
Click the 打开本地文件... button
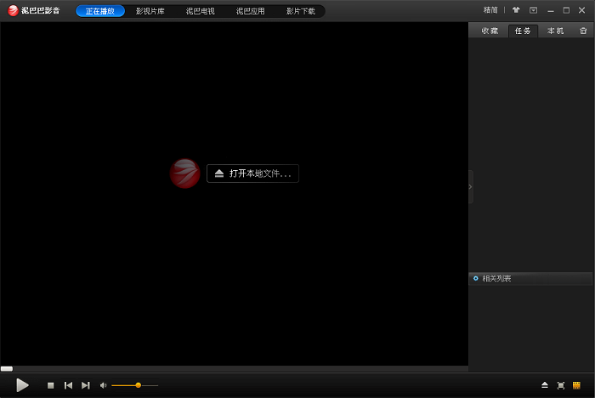click(x=252, y=173)
